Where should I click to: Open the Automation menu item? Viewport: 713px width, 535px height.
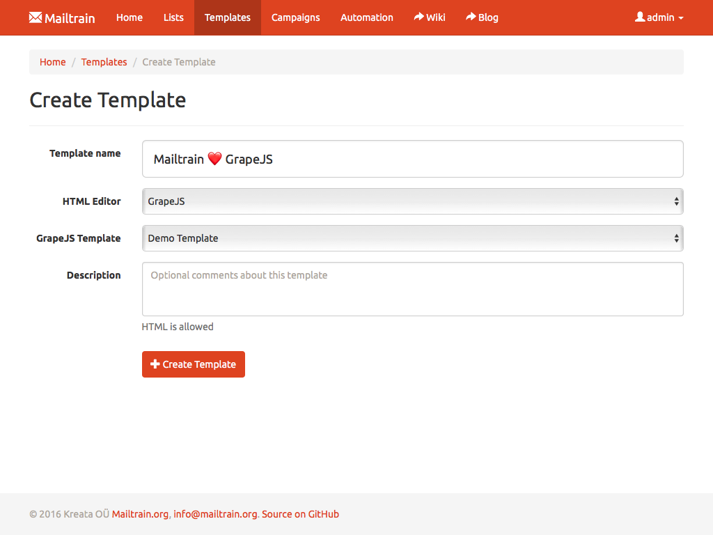click(x=367, y=17)
